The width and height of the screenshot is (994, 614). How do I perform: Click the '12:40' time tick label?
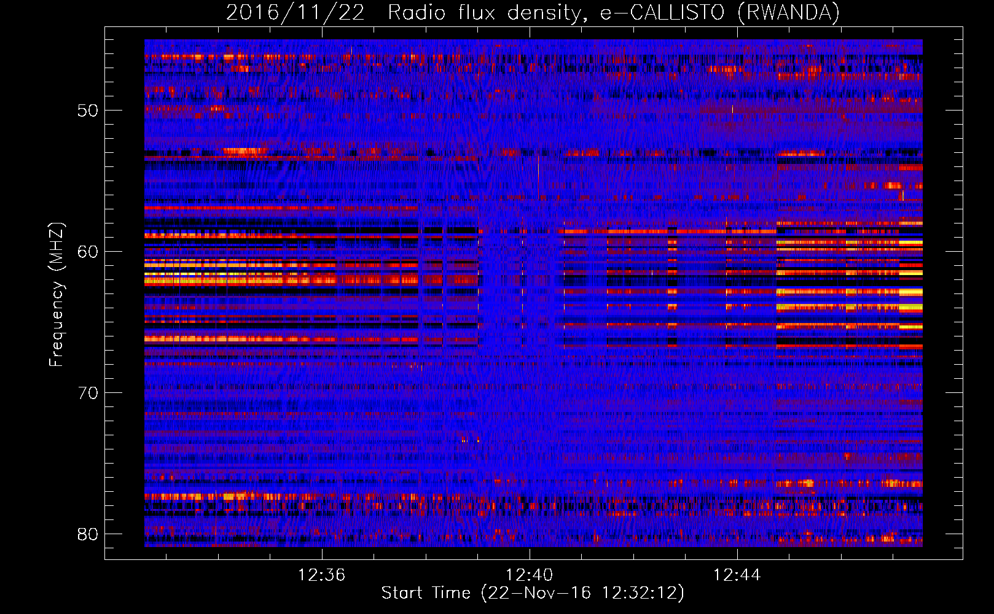point(529,575)
